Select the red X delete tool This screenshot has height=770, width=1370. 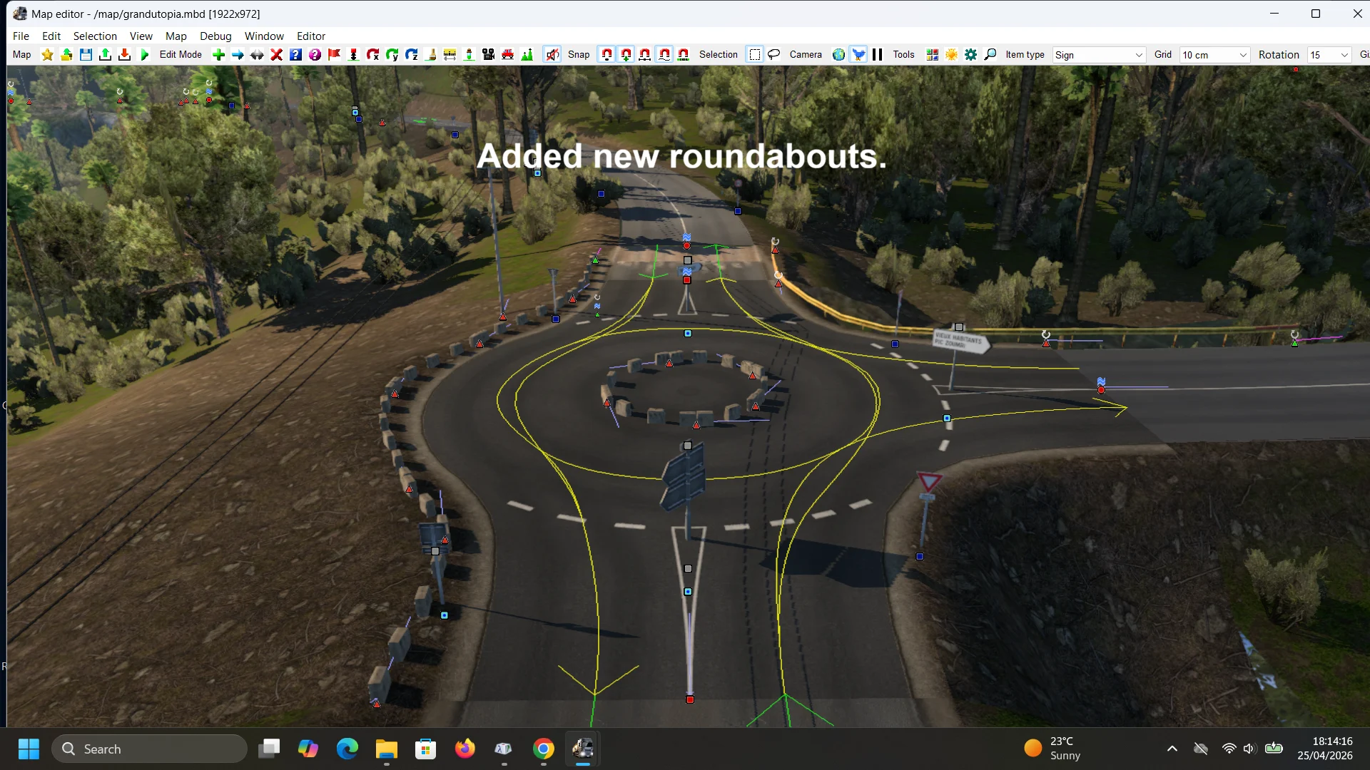[276, 55]
